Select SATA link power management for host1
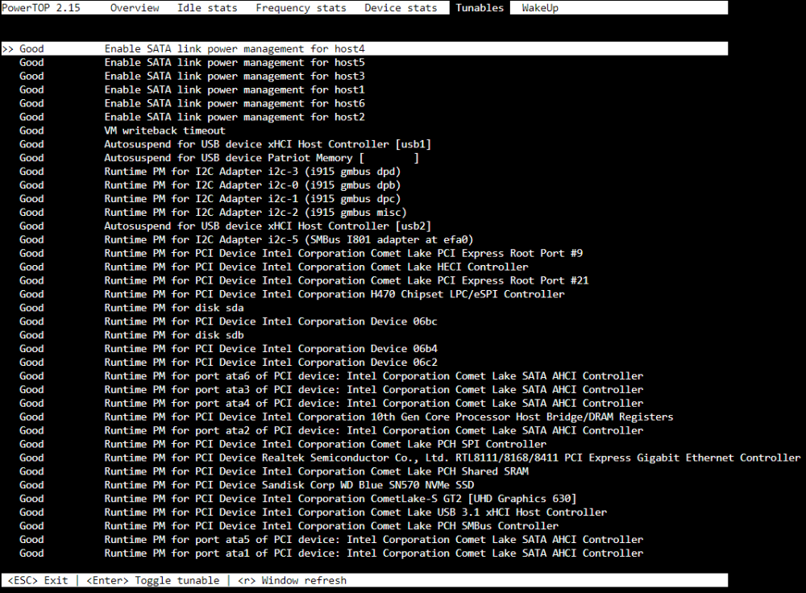 coord(364,89)
